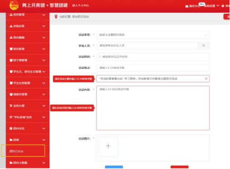230x169 pixels.
Task: Select the highlighted 团日活动 menu item
Action: tap(23, 151)
